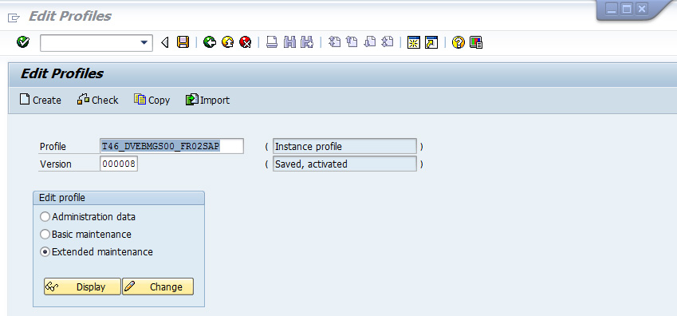Click the Version number input field

click(119, 164)
